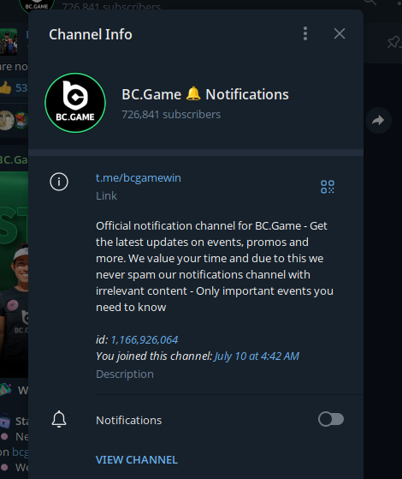Screen dimensions: 402x479
Task: Open the three-dot channel options menu
Action: coord(305,33)
